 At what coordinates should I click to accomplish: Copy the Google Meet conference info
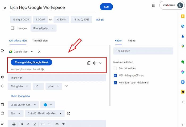pos(89,63)
